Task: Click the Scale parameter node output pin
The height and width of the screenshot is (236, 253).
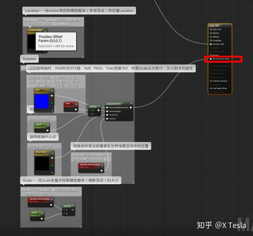Action: (x=42, y=218)
